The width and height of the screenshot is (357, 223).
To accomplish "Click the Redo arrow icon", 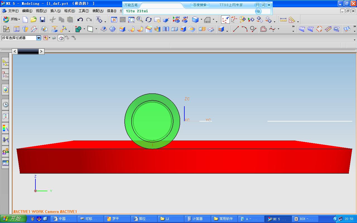I will 89,20.
